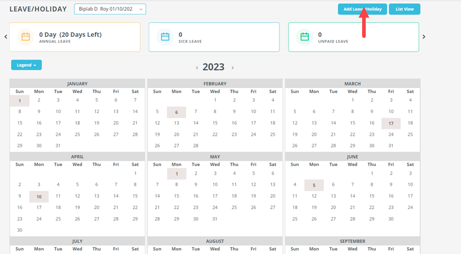Go to the previous leave cards with left arrow
Image resolution: width=461 pixels, height=254 pixels.
pos(6,37)
